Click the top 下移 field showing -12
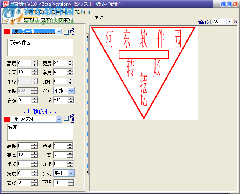 pos(61,100)
